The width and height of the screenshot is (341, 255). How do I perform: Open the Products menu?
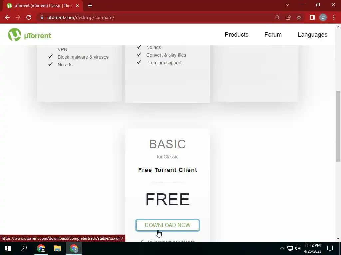pos(237,35)
